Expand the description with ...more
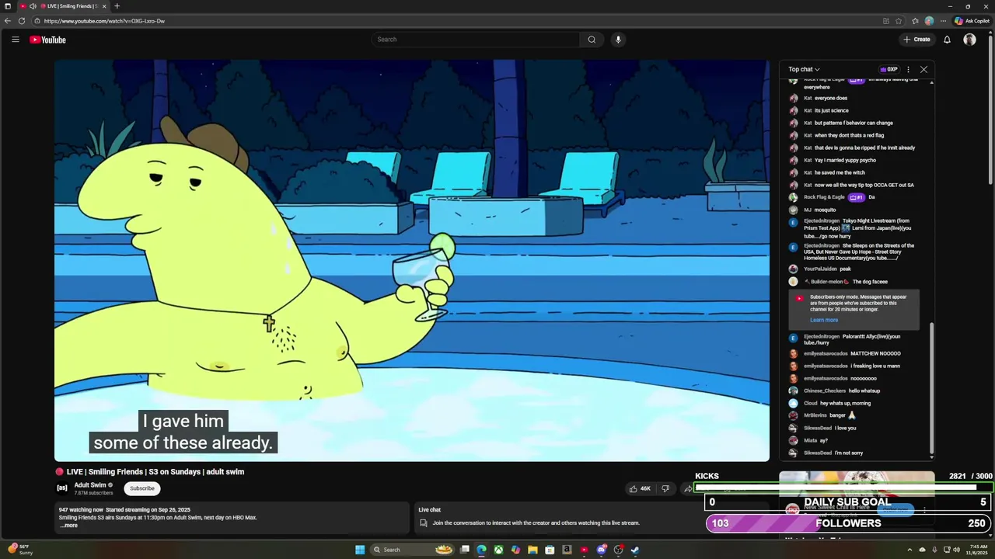The height and width of the screenshot is (559, 995). tap(69, 526)
